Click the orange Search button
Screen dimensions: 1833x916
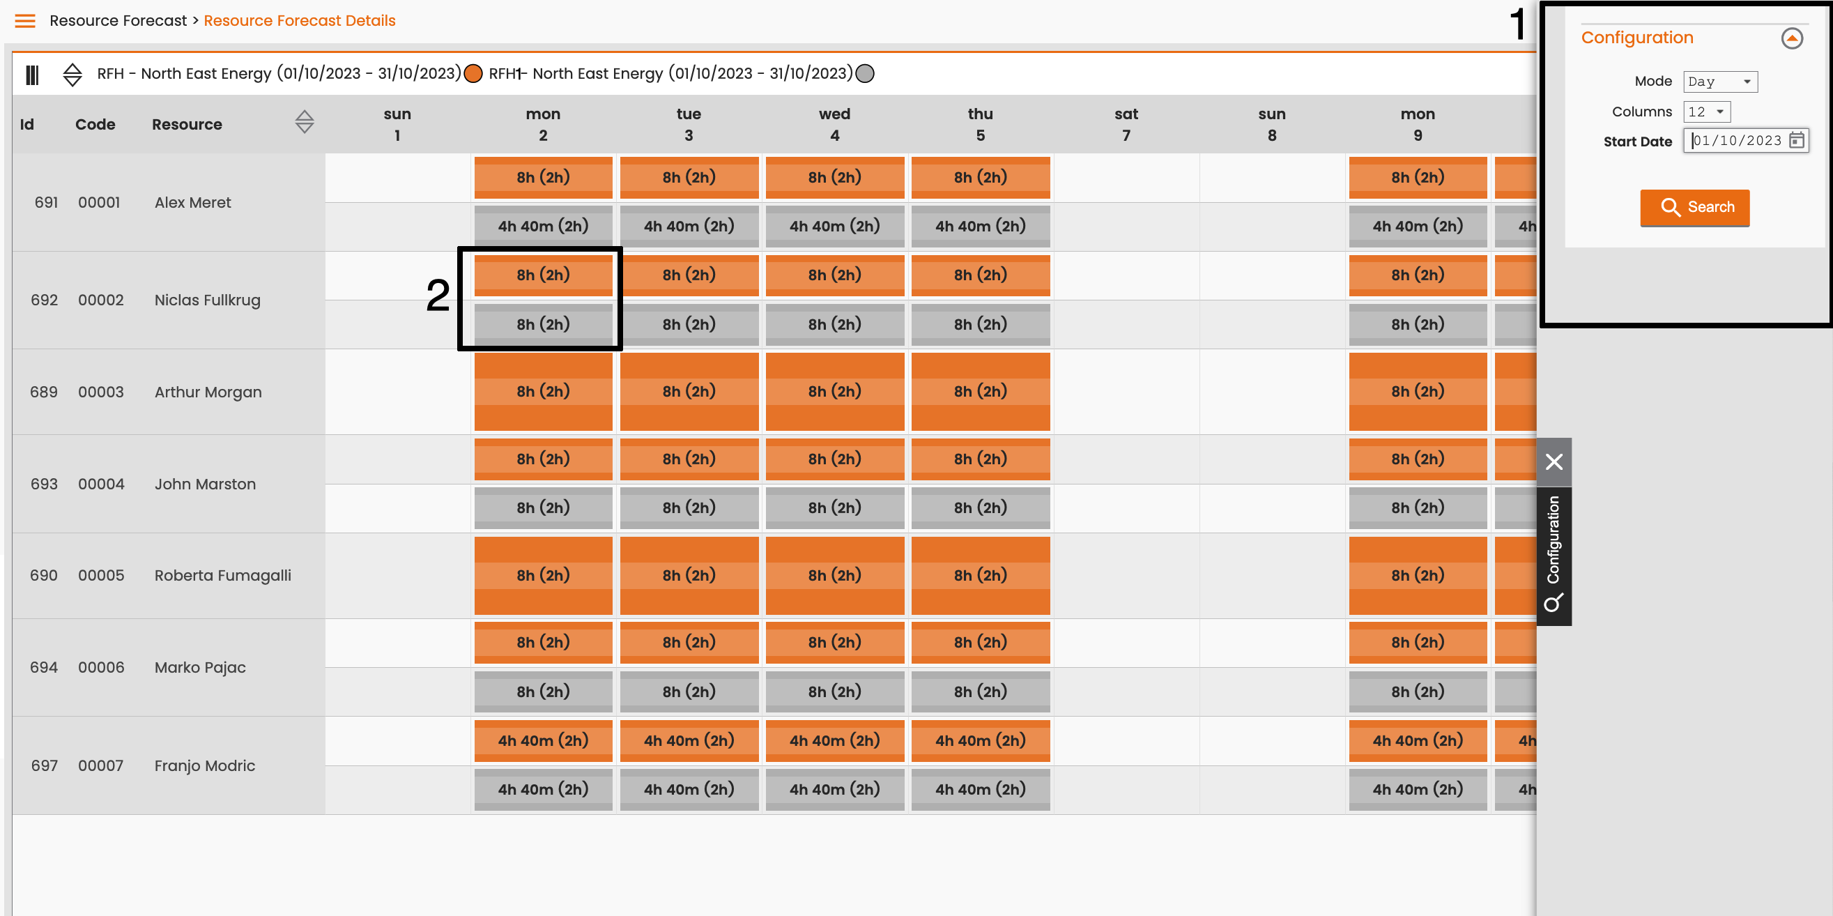[x=1694, y=207]
